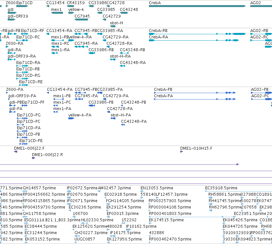This screenshot has height=244, width=272.
Task: Select the mex1 gene label
Action: [x=56, y=10]
